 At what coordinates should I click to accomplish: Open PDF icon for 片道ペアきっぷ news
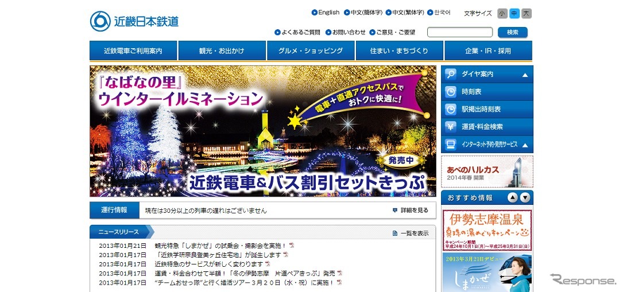click(x=340, y=273)
